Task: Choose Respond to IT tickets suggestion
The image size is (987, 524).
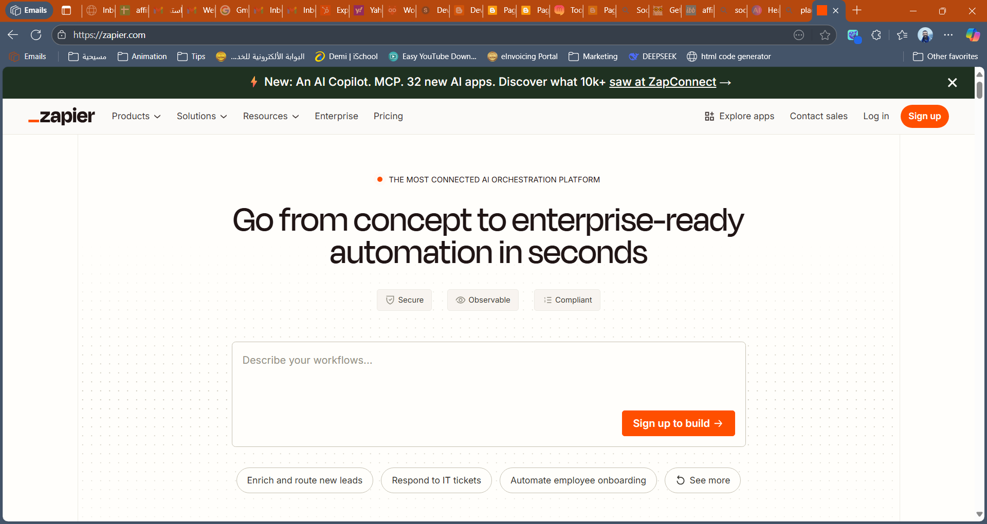Action: (x=436, y=480)
